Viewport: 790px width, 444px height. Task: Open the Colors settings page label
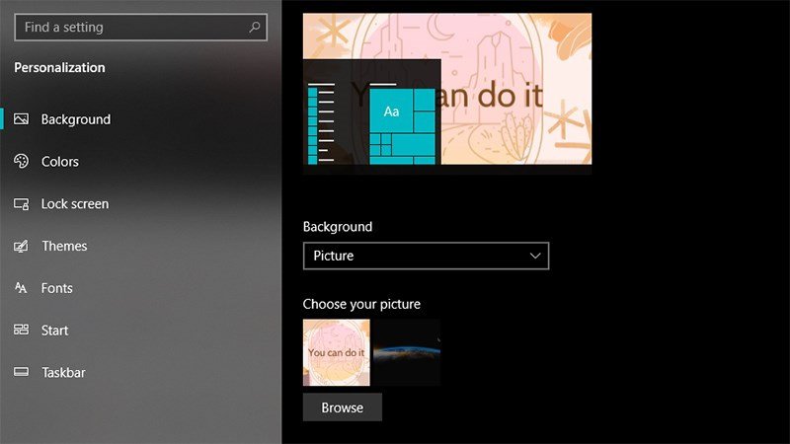(60, 162)
